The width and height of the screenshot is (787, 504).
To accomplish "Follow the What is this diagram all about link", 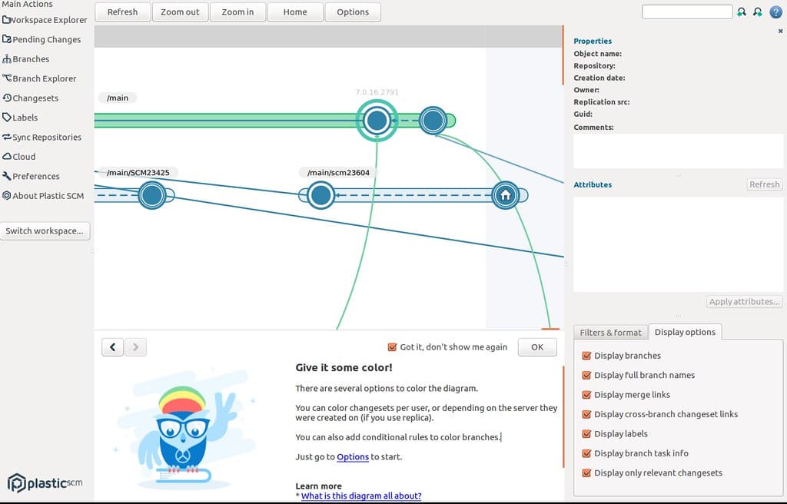I will [x=360, y=496].
